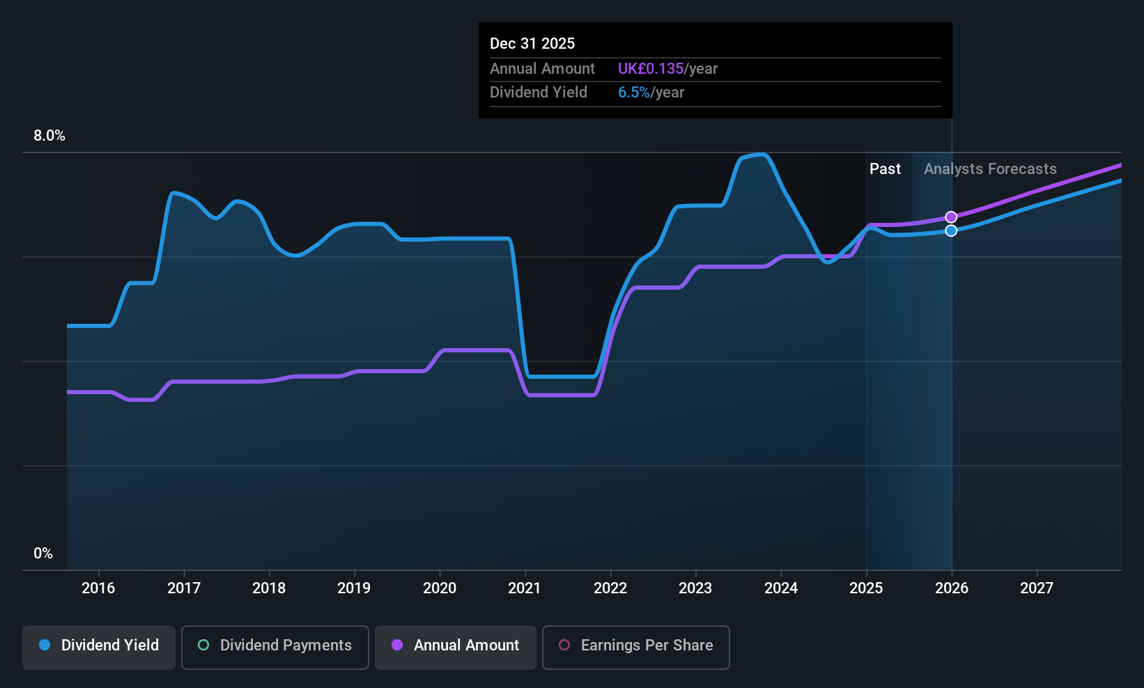Image resolution: width=1144 pixels, height=688 pixels.
Task: Click the Analysts Forecasts label
Action: [990, 169]
